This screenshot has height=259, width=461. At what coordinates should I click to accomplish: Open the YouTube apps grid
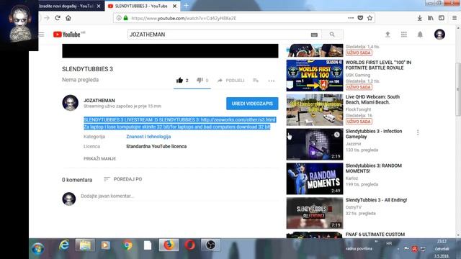click(x=404, y=35)
